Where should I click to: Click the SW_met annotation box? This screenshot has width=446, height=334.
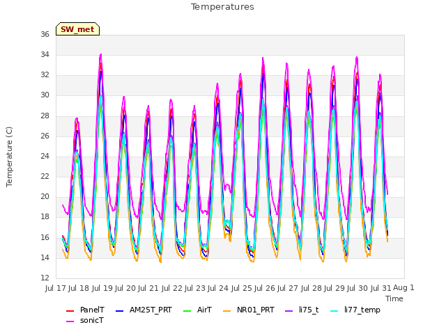coord(77,29)
